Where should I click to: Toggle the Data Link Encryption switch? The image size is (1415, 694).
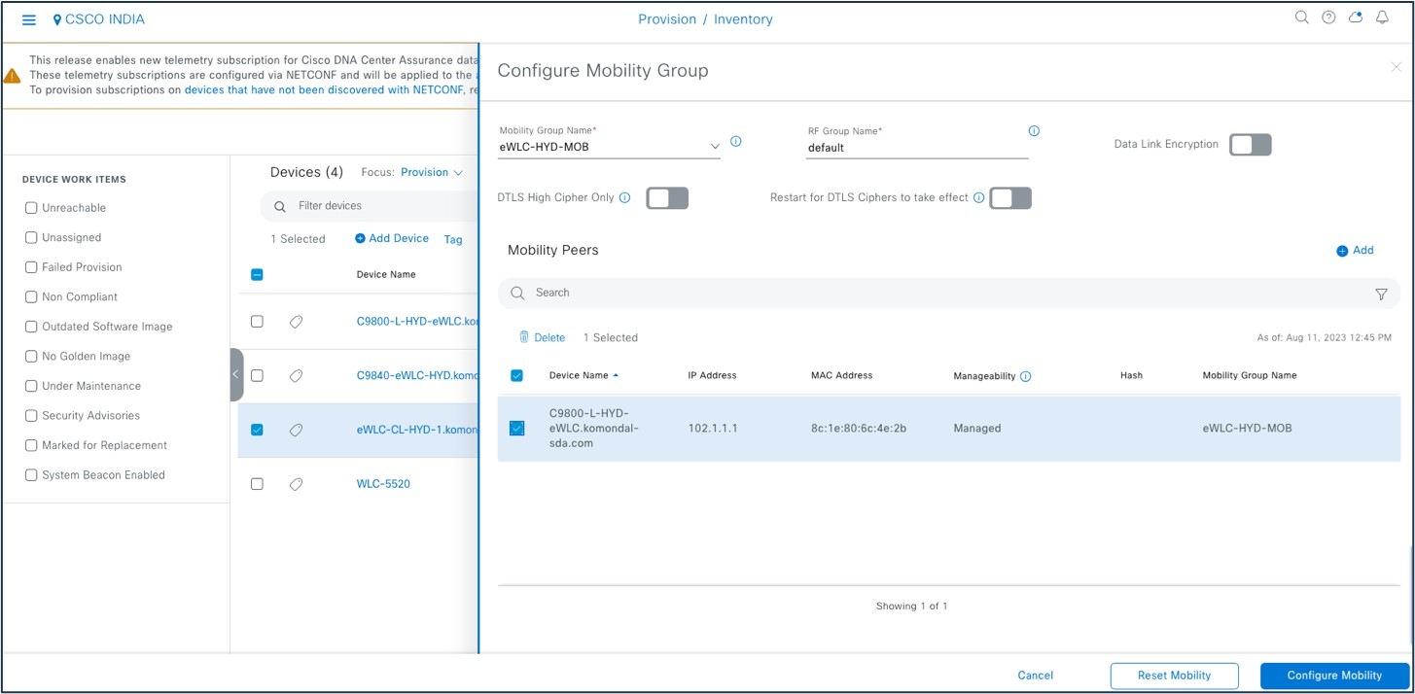tap(1250, 144)
